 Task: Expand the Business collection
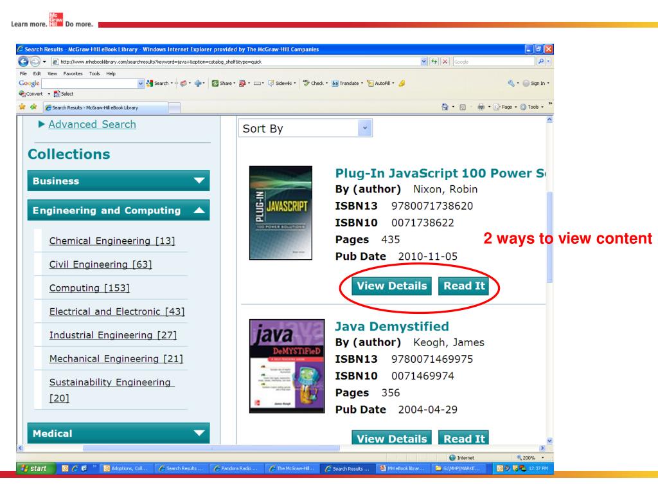click(x=118, y=181)
